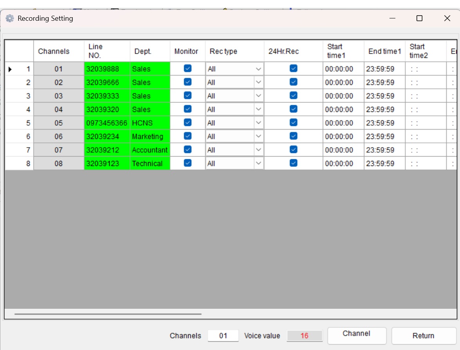Screen dimensions: 460x350
Task: Disable Monitor on the Marketing channel
Action: pos(187,136)
